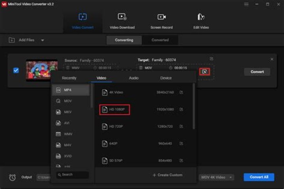Uncheck the Family - 60374 file checkbox

(x=16, y=70)
